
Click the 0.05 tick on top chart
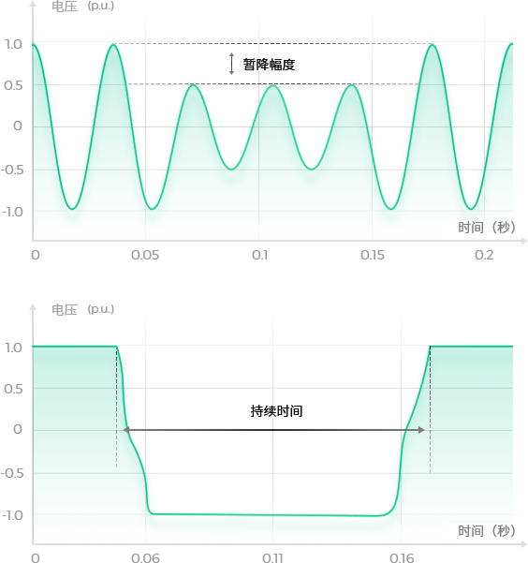[x=145, y=255]
